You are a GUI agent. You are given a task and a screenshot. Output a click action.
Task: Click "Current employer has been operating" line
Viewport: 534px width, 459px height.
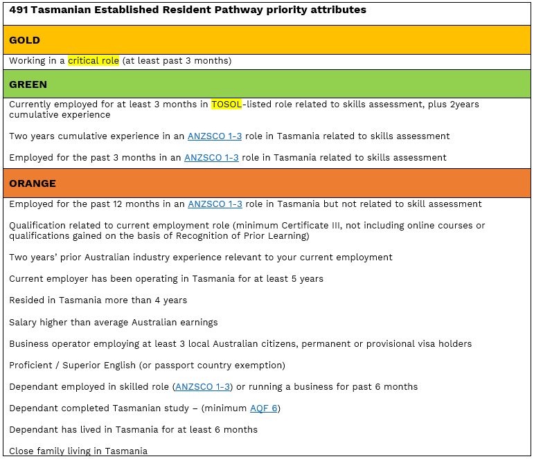[x=166, y=279]
